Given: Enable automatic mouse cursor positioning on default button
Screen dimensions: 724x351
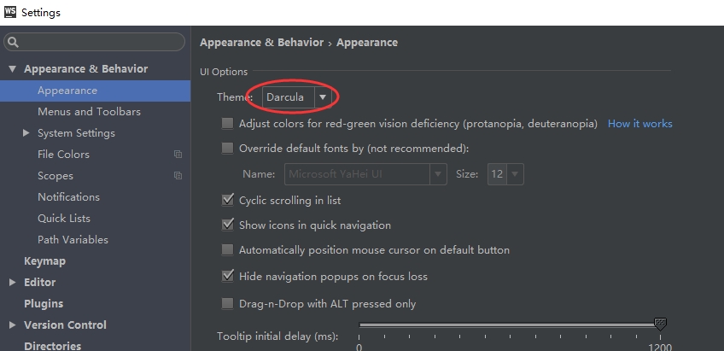Looking at the screenshot, I should point(227,250).
